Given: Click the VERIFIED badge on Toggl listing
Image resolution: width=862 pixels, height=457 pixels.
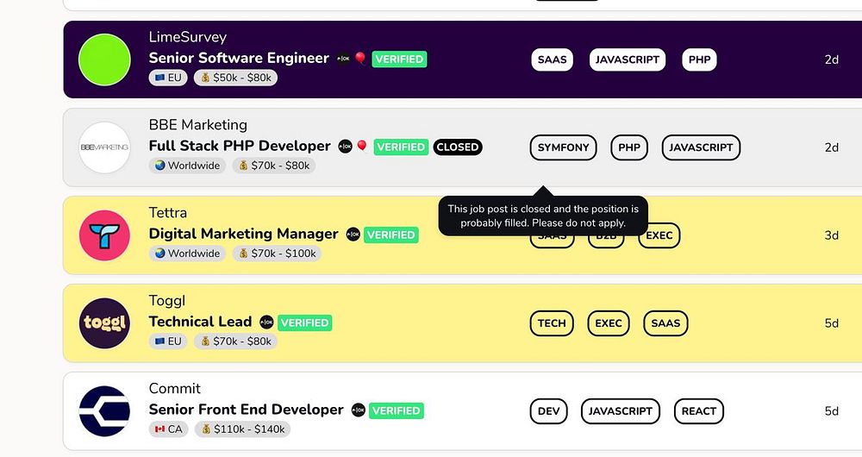Looking at the screenshot, I should pos(305,322).
